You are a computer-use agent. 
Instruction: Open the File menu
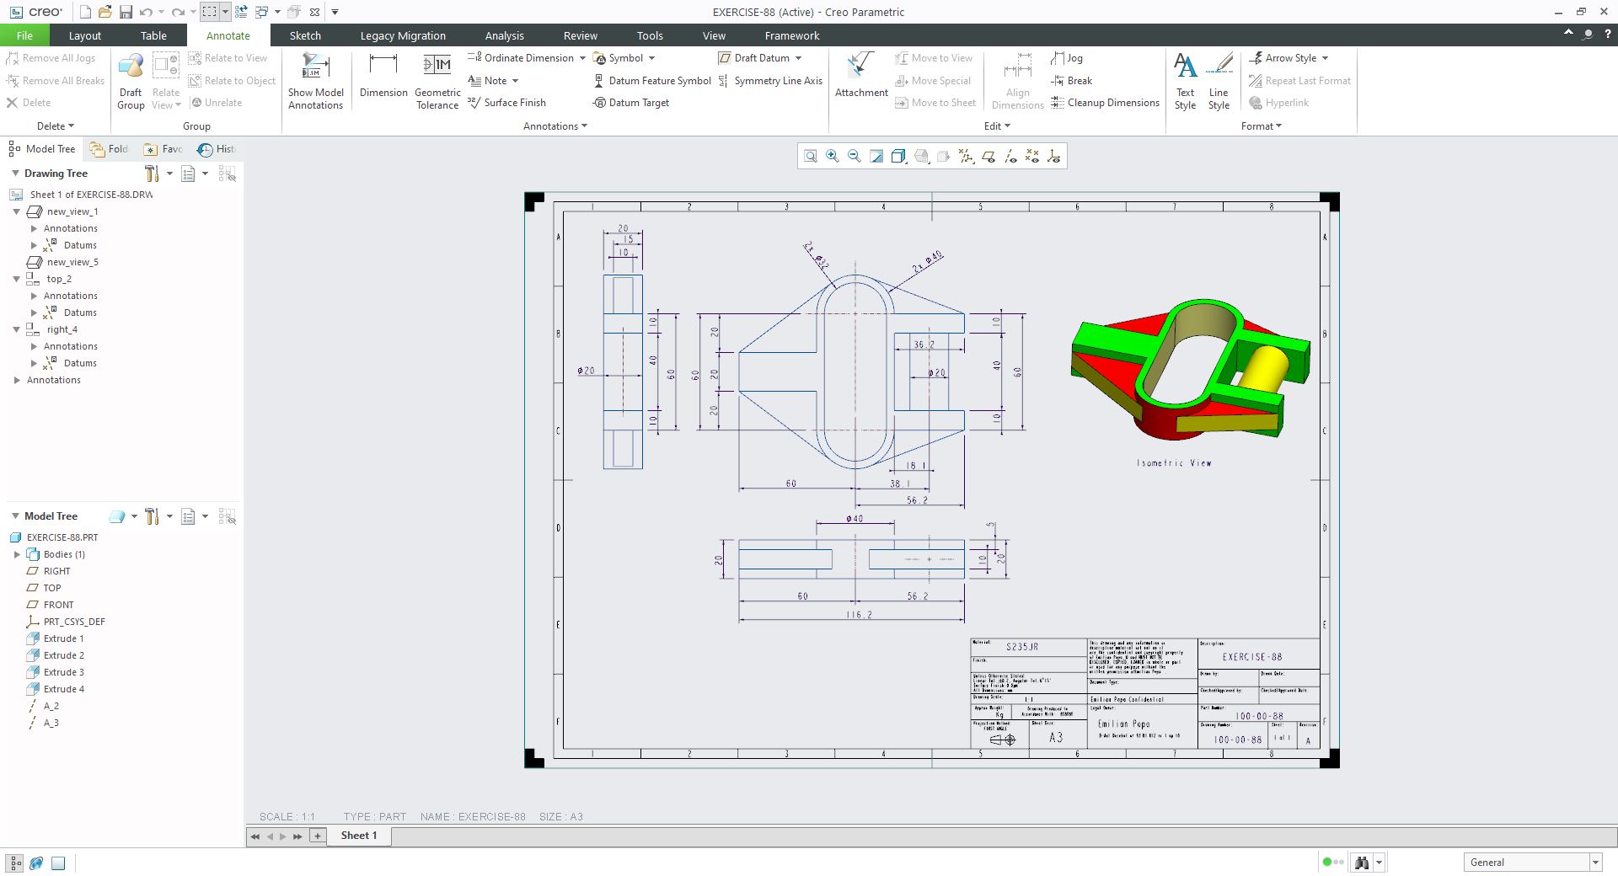coord(24,35)
